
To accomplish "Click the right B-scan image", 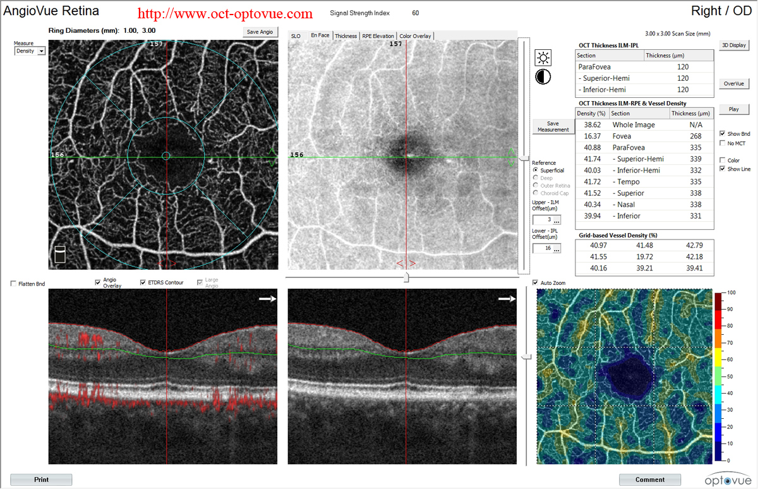I will click(x=402, y=377).
